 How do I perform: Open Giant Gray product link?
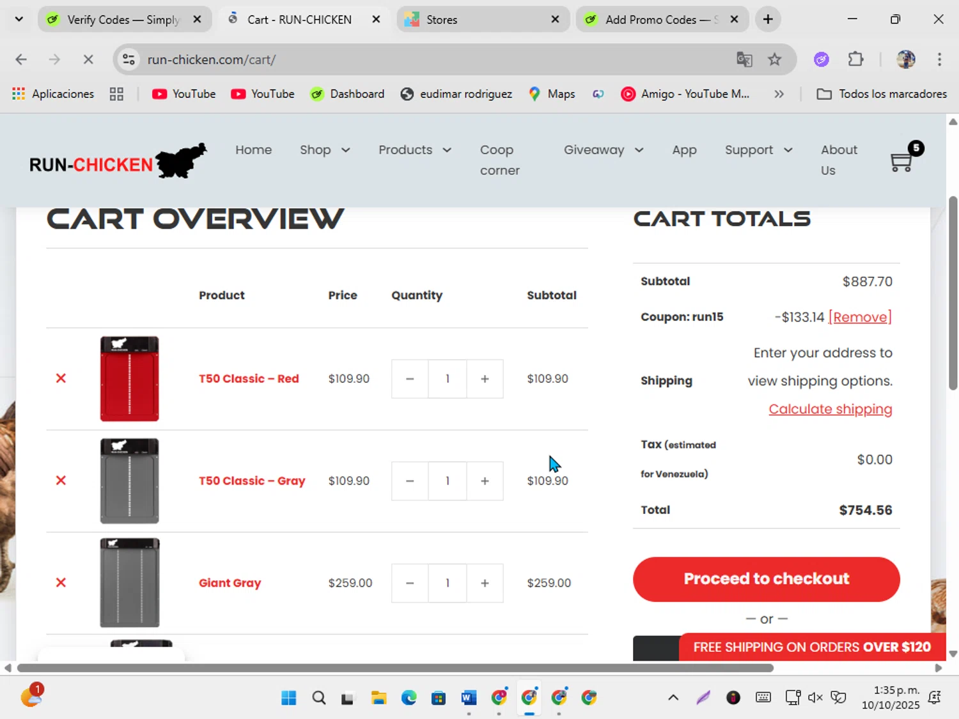230,583
